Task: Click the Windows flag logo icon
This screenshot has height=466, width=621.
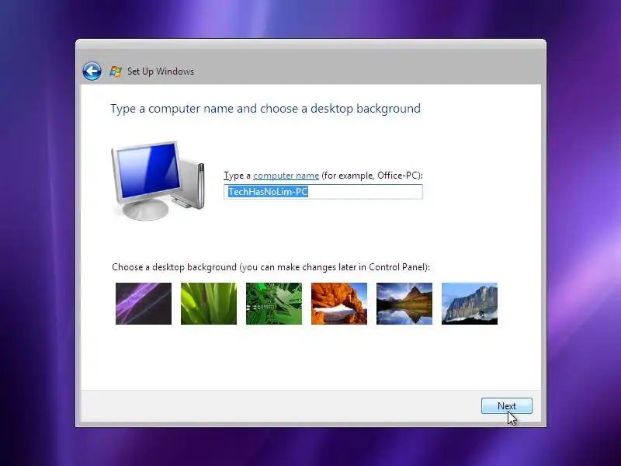Action: pos(116,71)
